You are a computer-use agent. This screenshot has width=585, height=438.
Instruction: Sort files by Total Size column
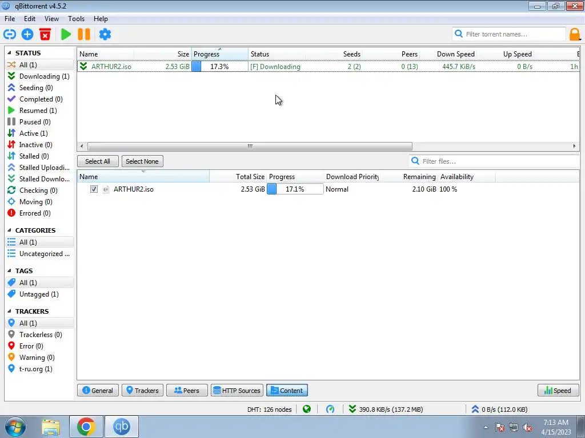pos(238,177)
